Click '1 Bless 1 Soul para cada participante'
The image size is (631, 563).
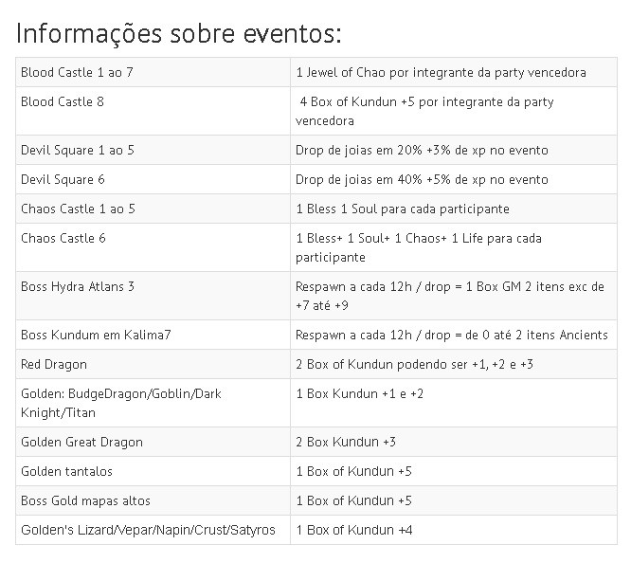click(x=454, y=209)
